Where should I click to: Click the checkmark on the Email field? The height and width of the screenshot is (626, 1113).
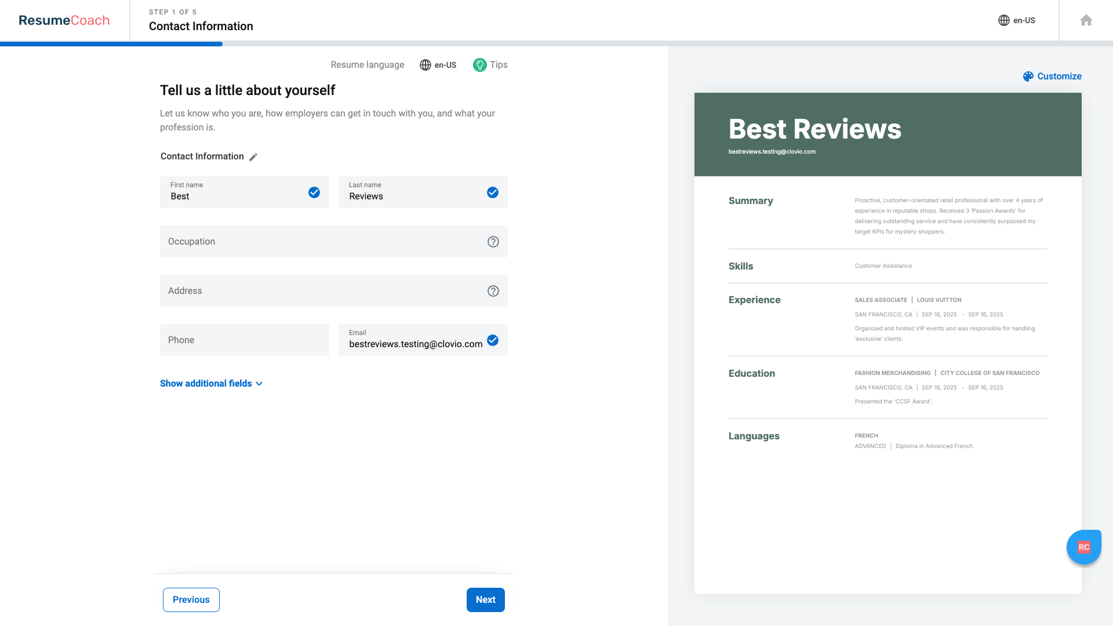[x=493, y=340]
